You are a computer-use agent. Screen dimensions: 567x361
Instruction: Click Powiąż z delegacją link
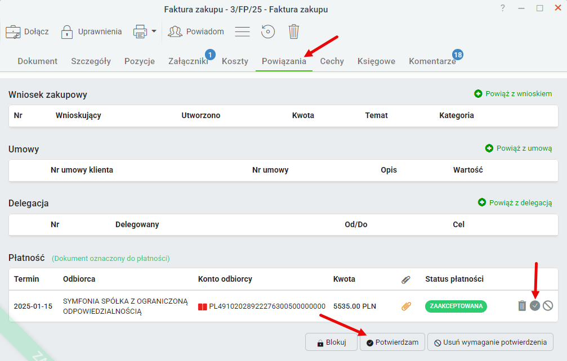point(515,203)
